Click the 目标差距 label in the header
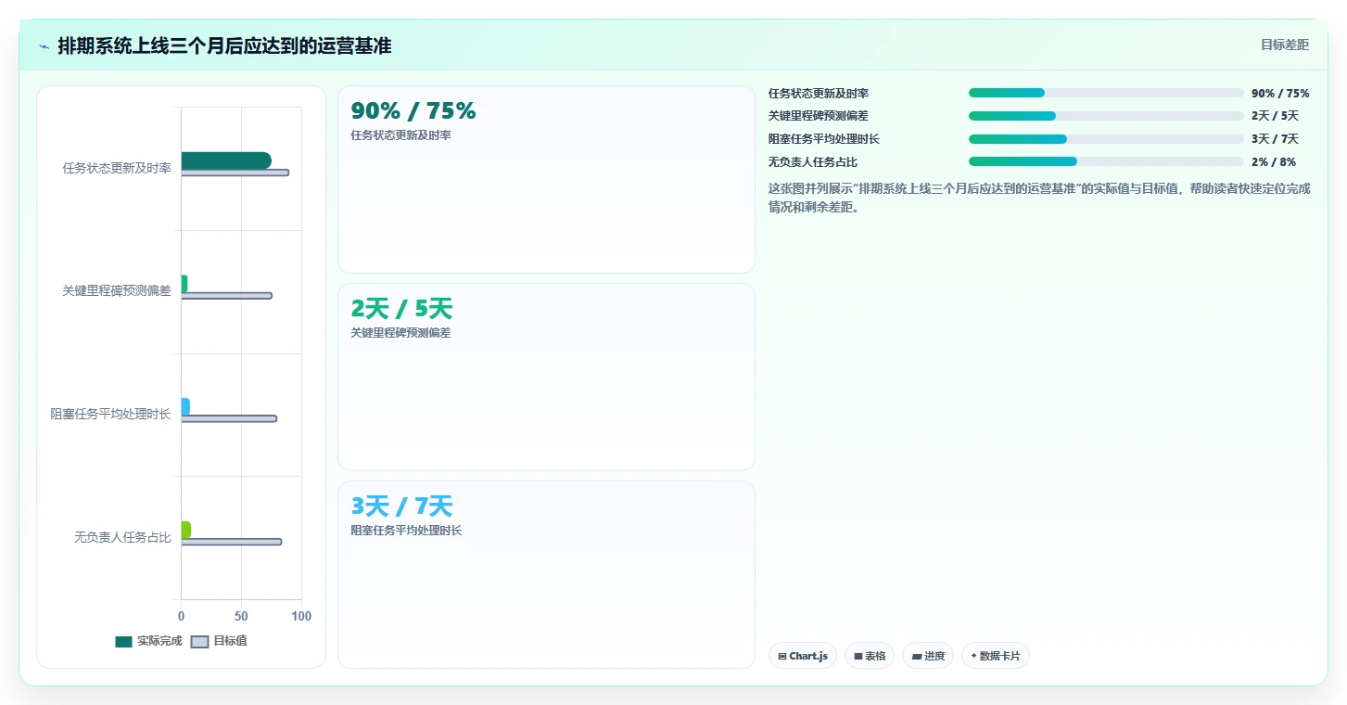1347x705 pixels. click(x=1285, y=45)
